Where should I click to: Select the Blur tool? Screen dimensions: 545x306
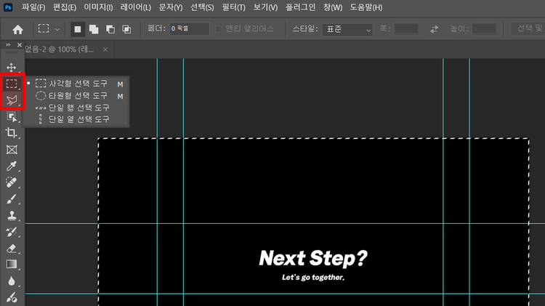click(12, 281)
